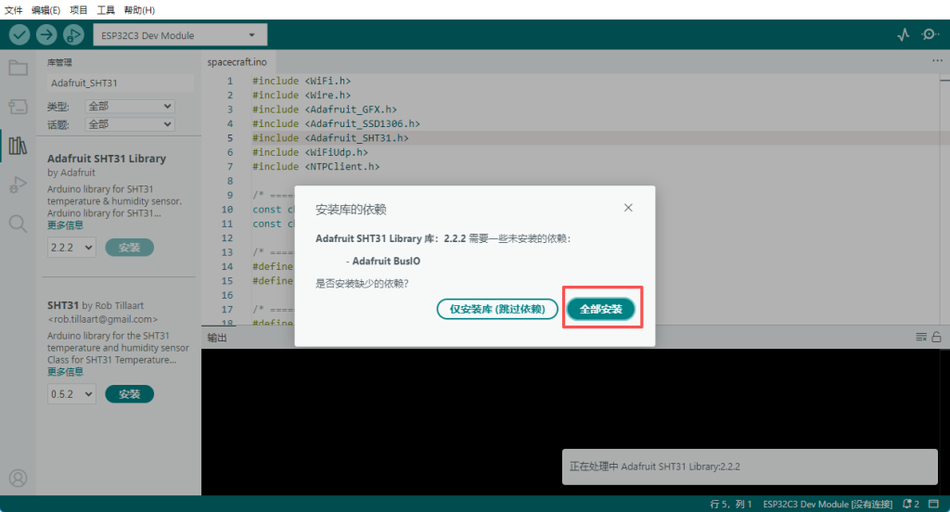950x512 pixels.
Task: Toggle the output panel lock icon
Action: (936, 337)
